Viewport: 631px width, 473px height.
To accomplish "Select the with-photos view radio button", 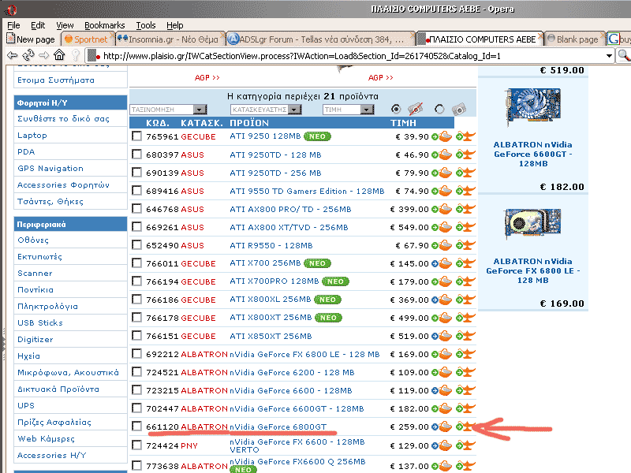I will click(x=439, y=109).
